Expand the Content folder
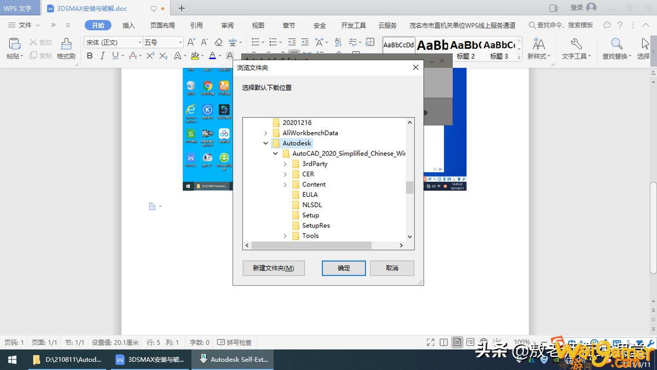 pyautogui.click(x=285, y=185)
